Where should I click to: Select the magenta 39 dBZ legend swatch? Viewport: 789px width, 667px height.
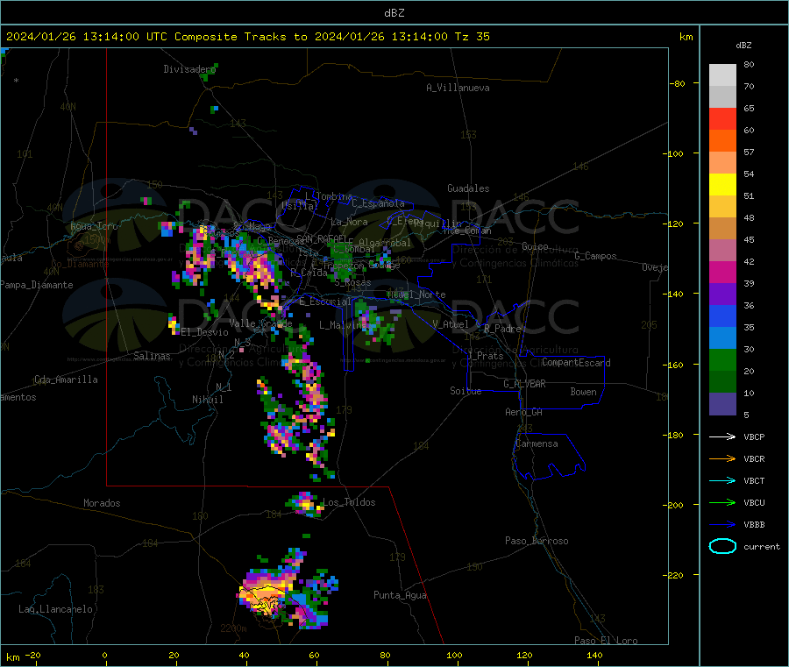click(722, 272)
